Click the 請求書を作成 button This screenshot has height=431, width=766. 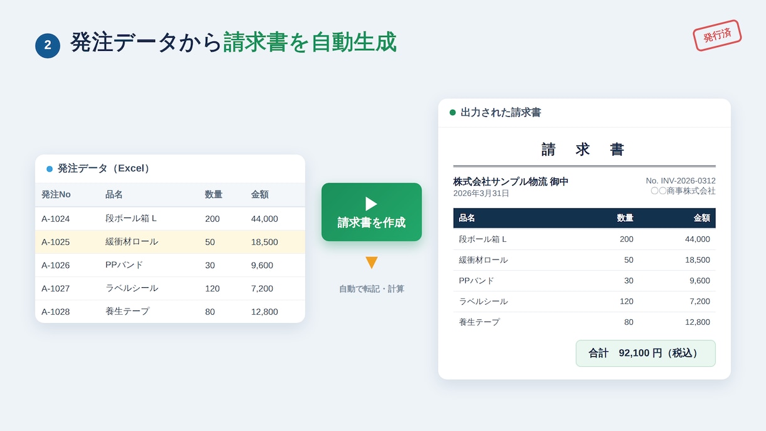pos(372,212)
